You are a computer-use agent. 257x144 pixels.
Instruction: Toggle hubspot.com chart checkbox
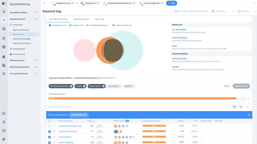71,25
